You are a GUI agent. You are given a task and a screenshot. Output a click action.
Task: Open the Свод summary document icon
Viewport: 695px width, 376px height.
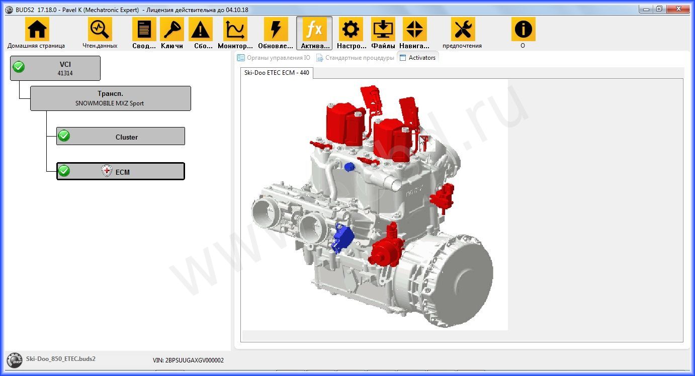(x=144, y=29)
